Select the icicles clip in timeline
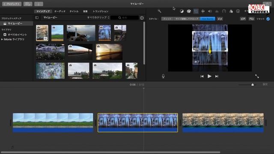The image size is (274, 154). (138, 123)
